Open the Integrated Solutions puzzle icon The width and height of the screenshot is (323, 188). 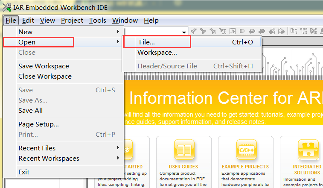308,150
